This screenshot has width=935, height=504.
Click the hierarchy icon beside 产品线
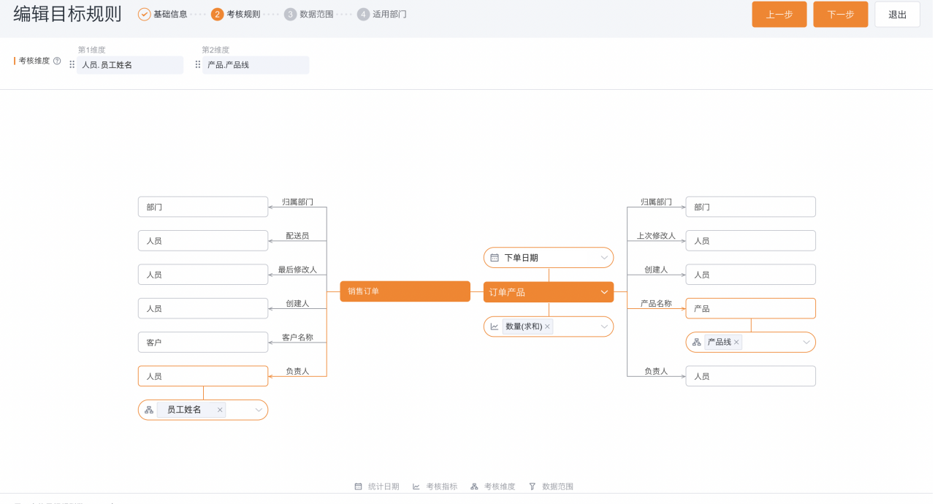point(696,342)
